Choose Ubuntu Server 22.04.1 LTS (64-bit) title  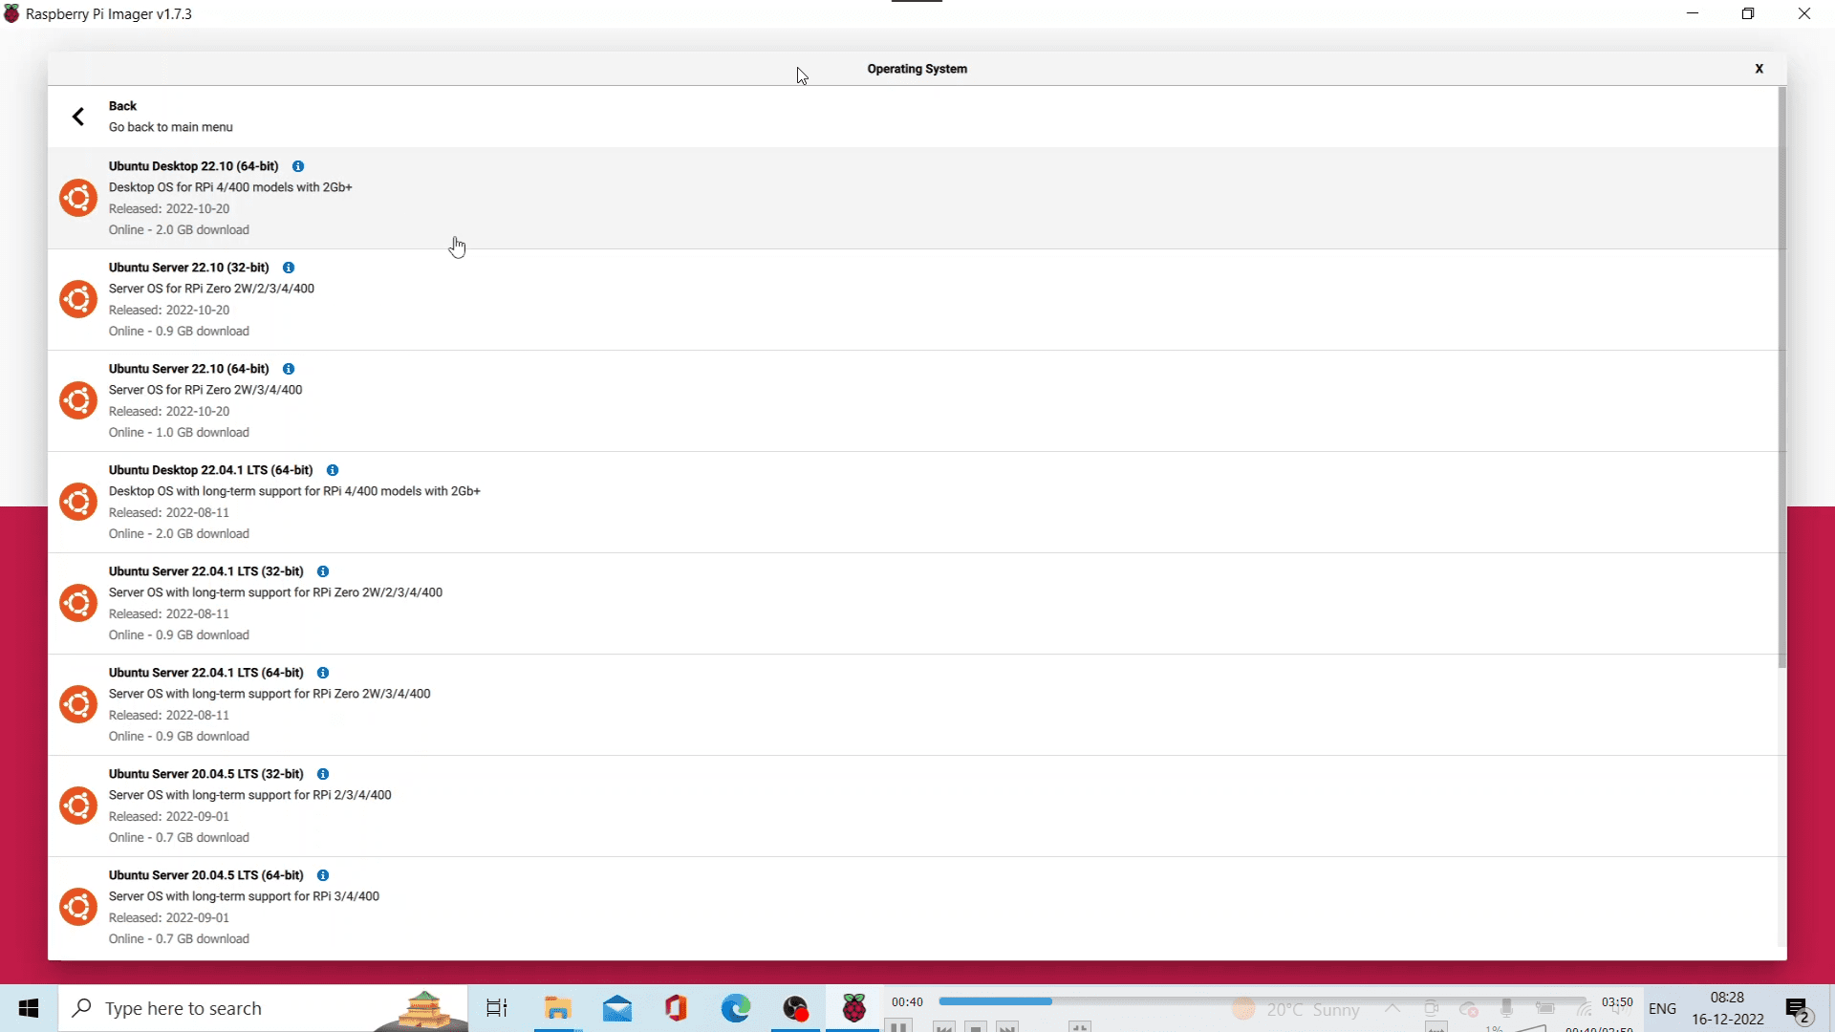(206, 673)
